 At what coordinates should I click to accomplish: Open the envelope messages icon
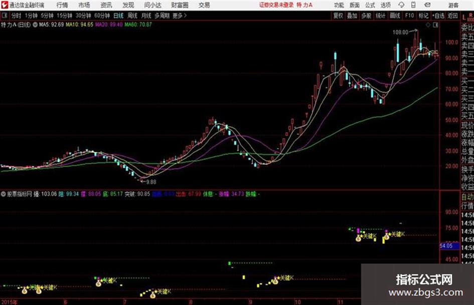(x=427, y=5)
